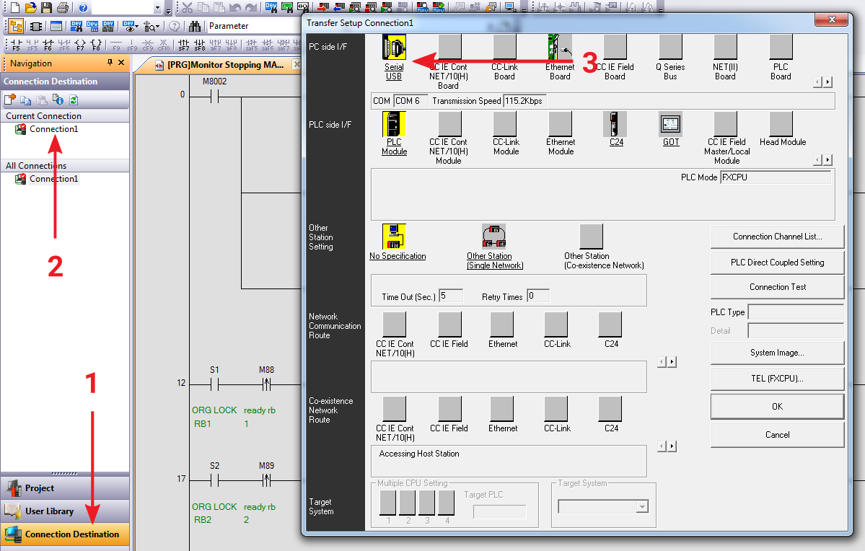
Task: Switch to the Project navigation pane
Action: (x=65, y=488)
